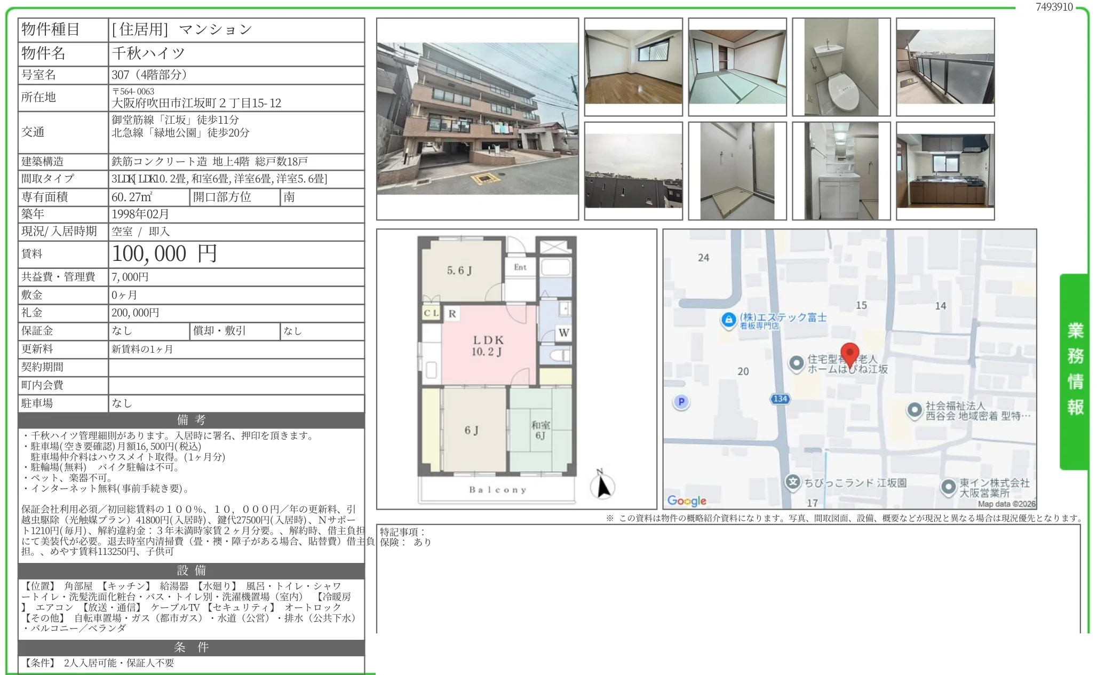
Task: Click the エステック富士 shop marker icon
Action: point(728,320)
